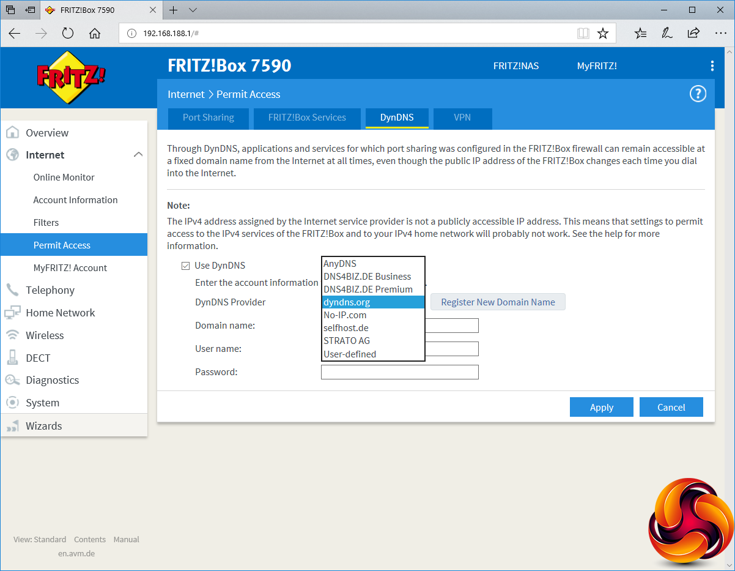Add page to favorites with star icon
Screen dimensions: 735x571
603,34
